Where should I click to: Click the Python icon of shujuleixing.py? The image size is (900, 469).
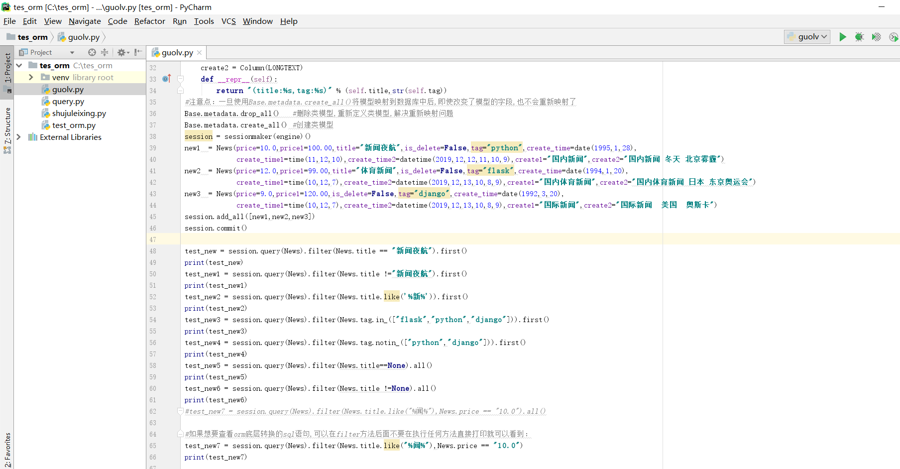click(x=46, y=114)
